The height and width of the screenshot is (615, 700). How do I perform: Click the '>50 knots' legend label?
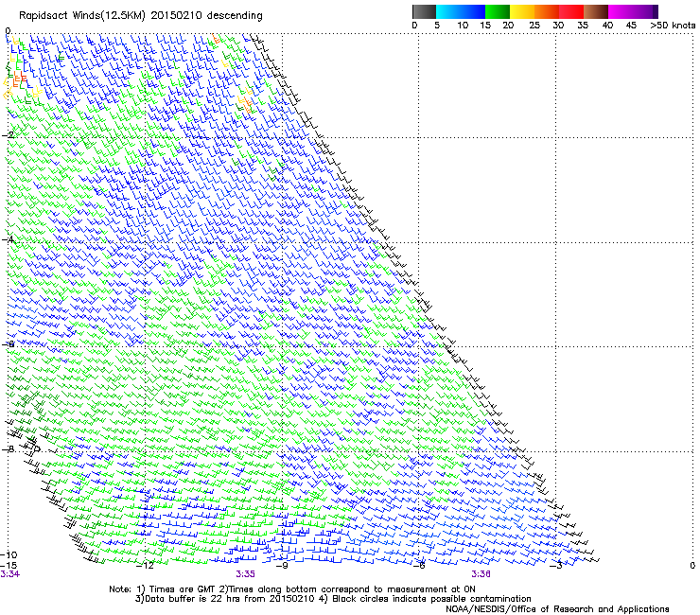click(673, 26)
